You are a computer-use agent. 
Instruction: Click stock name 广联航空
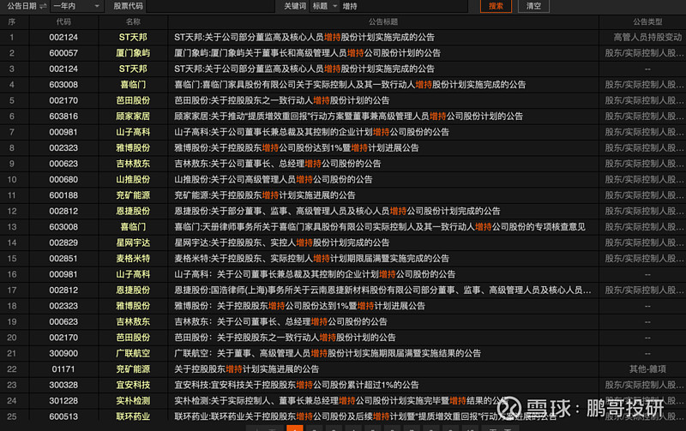coord(133,353)
